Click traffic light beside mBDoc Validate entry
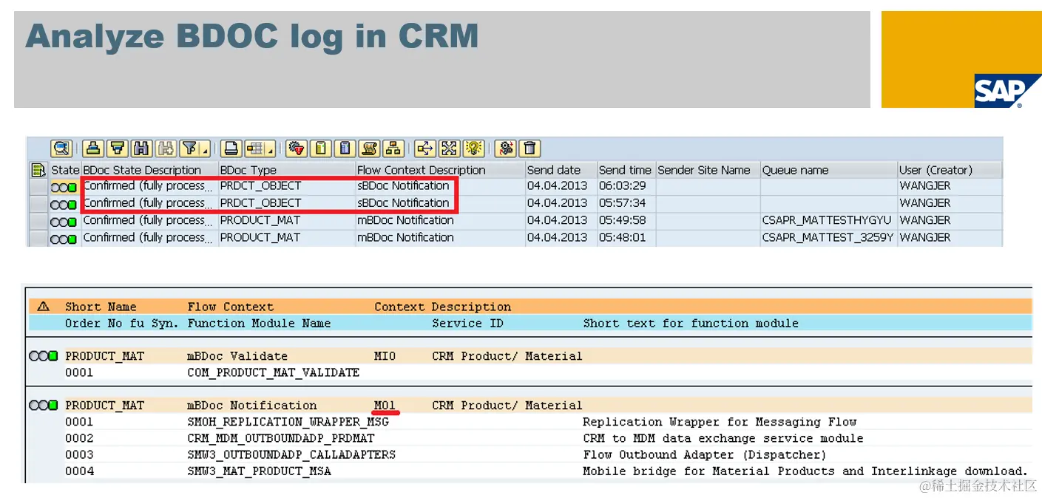 [x=44, y=356]
